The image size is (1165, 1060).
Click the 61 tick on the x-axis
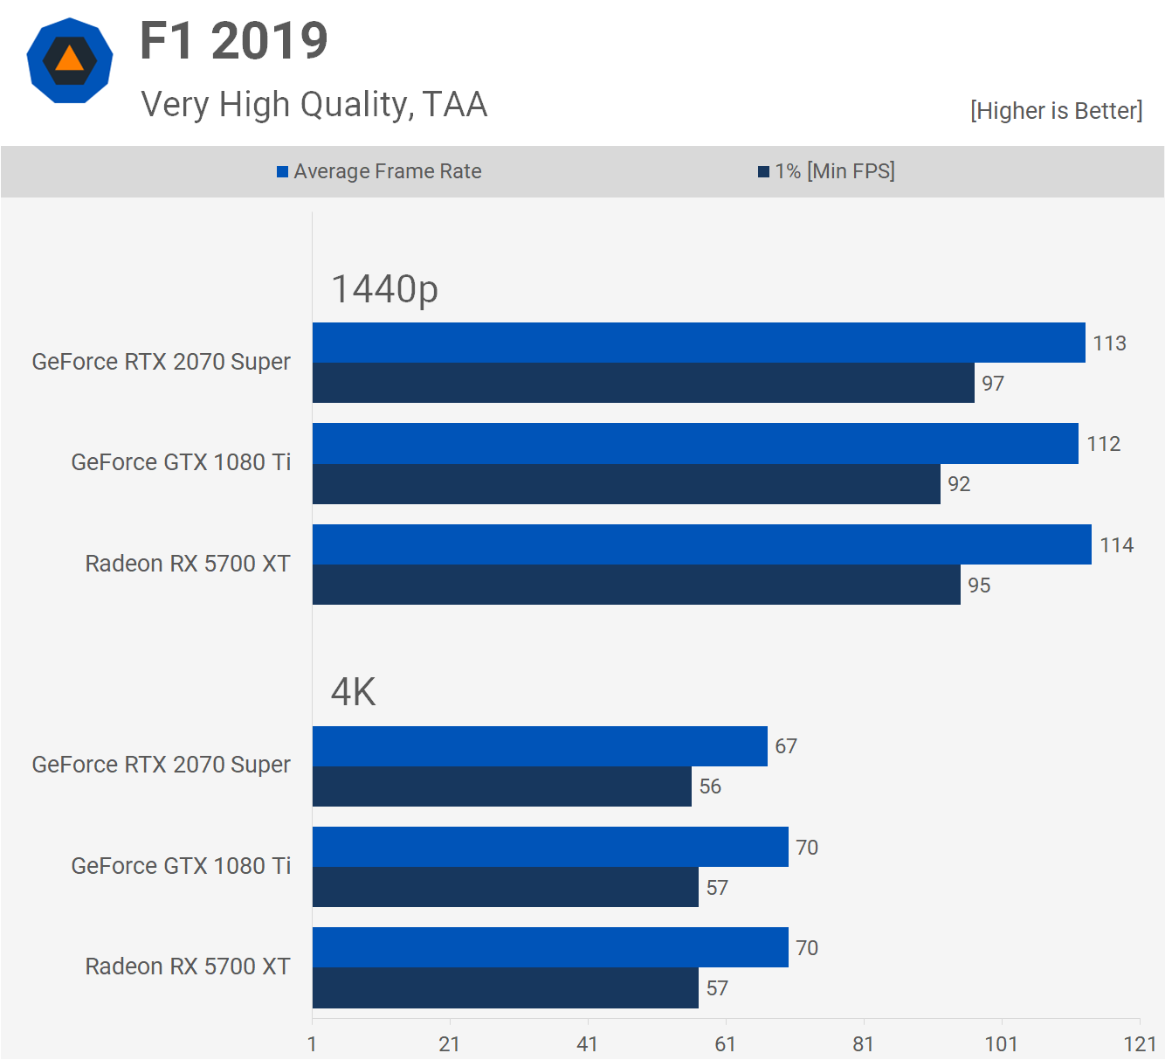point(725,1043)
